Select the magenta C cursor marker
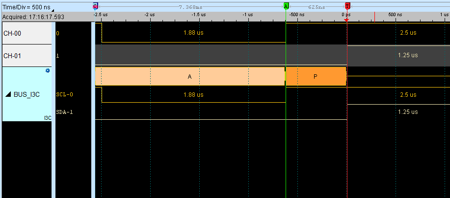 click(95, 6)
